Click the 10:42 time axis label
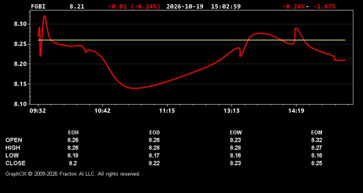The image size is (363, 193). pyautogui.click(x=102, y=111)
